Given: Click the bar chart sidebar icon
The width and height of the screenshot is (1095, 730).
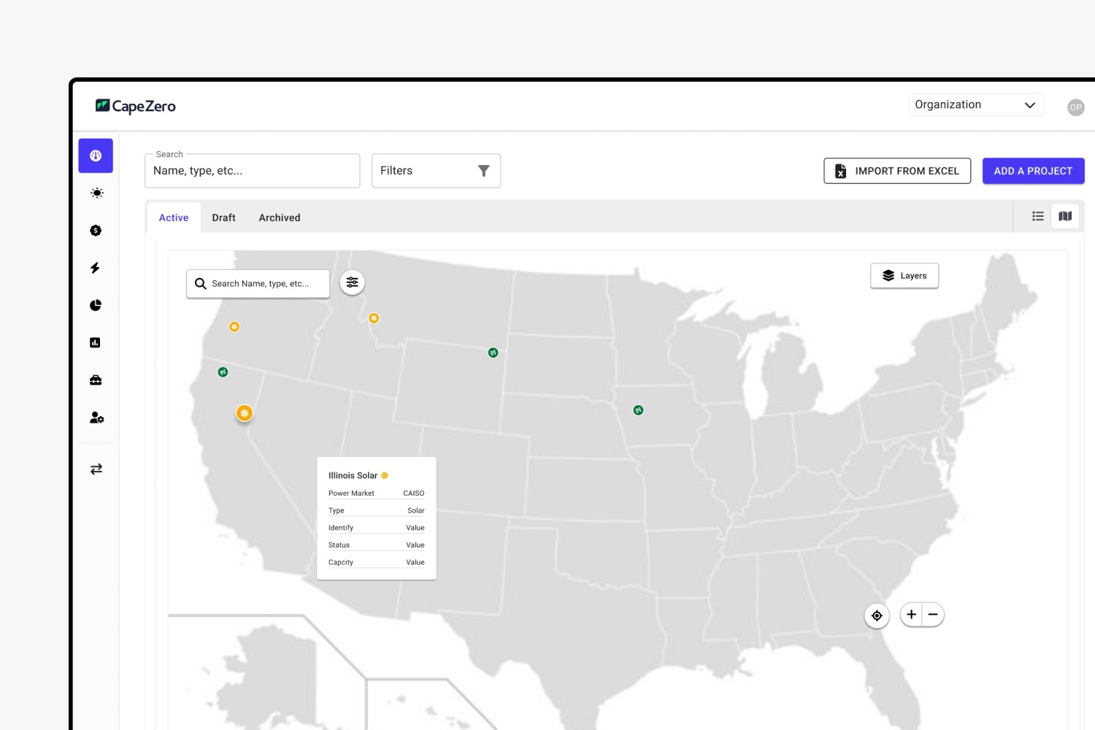Looking at the screenshot, I should point(96,342).
